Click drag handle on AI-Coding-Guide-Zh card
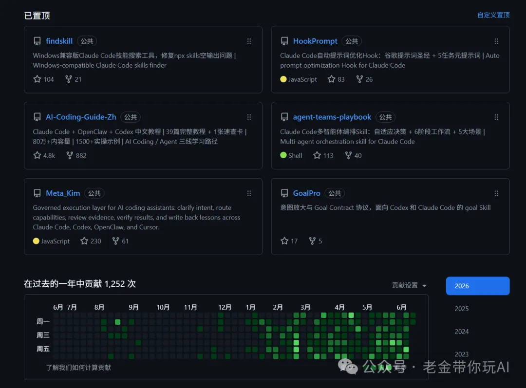The height and width of the screenshot is (388, 526). click(x=249, y=117)
